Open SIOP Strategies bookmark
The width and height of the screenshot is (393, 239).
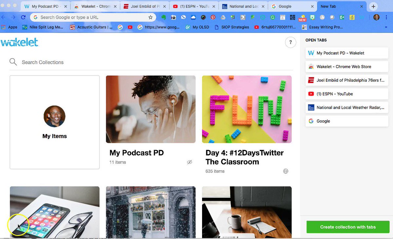tap(232, 27)
